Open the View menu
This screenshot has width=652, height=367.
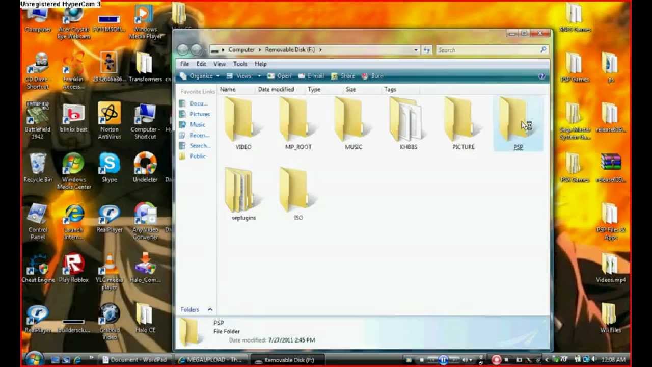tap(219, 64)
